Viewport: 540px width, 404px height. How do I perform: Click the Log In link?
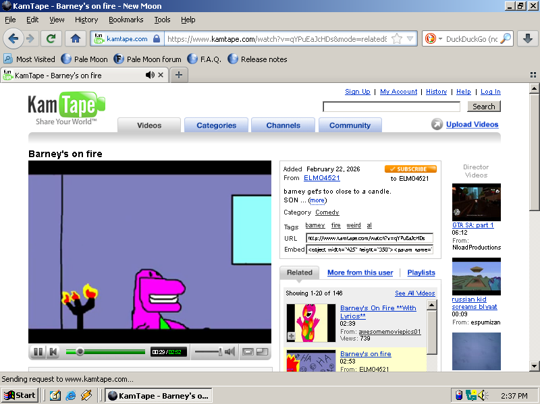[491, 92]
